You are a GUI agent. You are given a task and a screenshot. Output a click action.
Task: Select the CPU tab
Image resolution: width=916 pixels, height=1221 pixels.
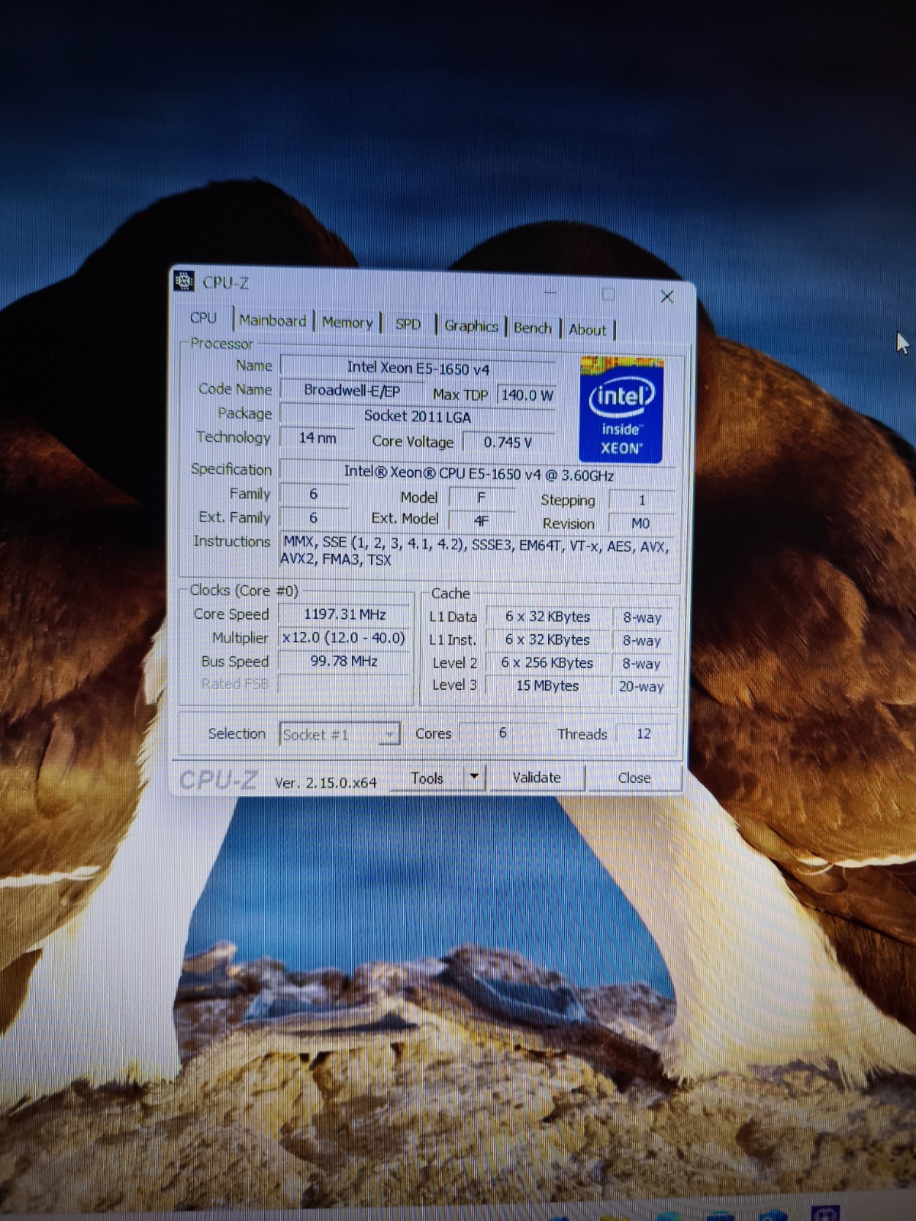tap(203, 318)
